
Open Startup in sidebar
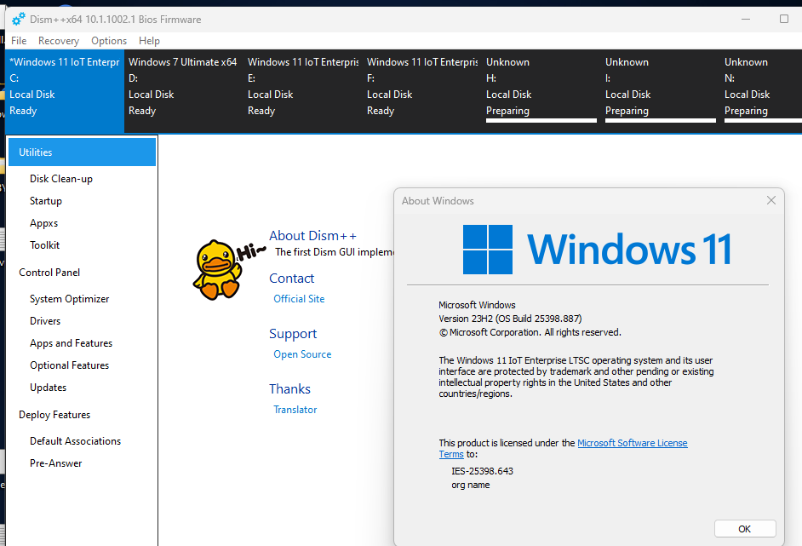46,201
